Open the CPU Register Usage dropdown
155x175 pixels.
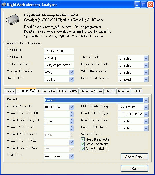146,107
